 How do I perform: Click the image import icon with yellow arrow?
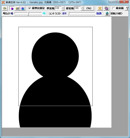coord(17,8)
